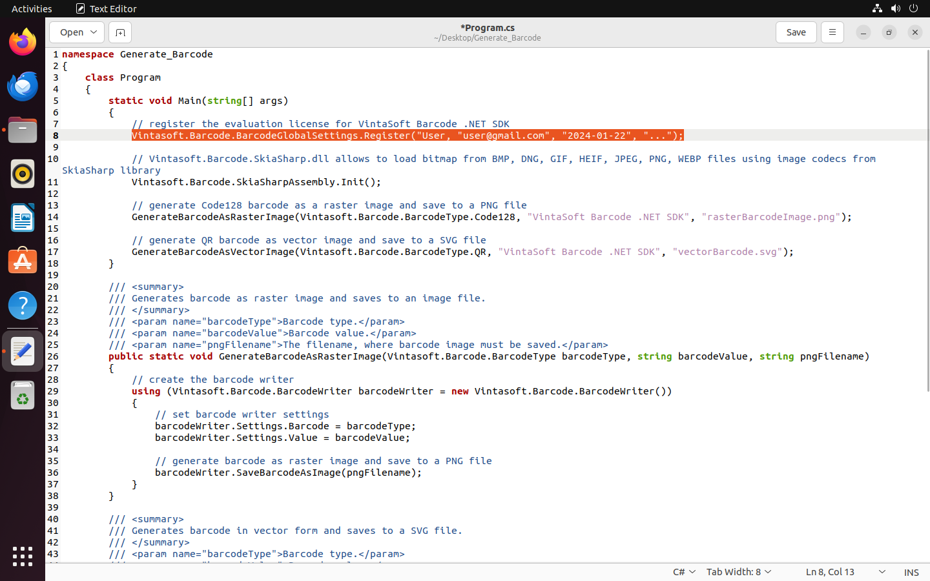930x581 pixels.
Task: Open the C# language selector dropdown
Action: coord(684,573)
